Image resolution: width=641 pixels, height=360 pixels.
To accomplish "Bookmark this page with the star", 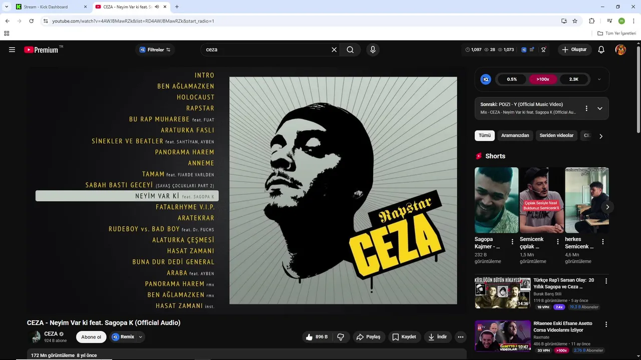I will (575, 21).
